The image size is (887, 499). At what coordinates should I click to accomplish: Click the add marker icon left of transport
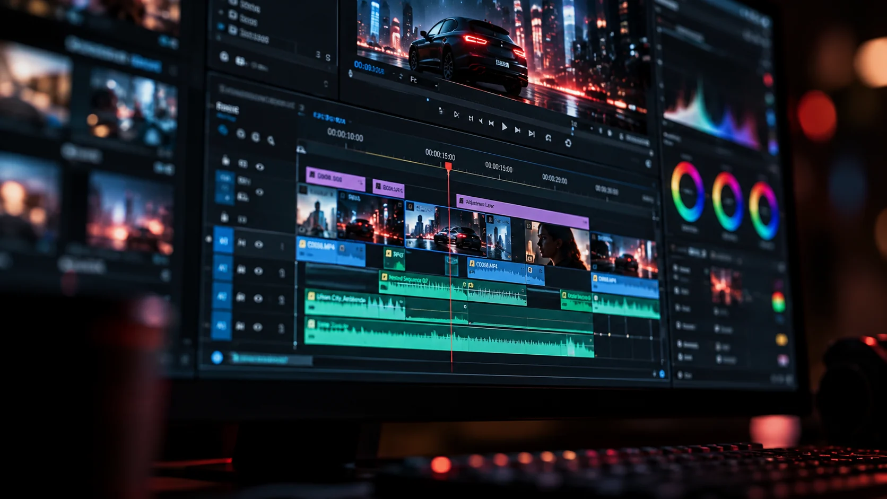[x=440, y=111]
